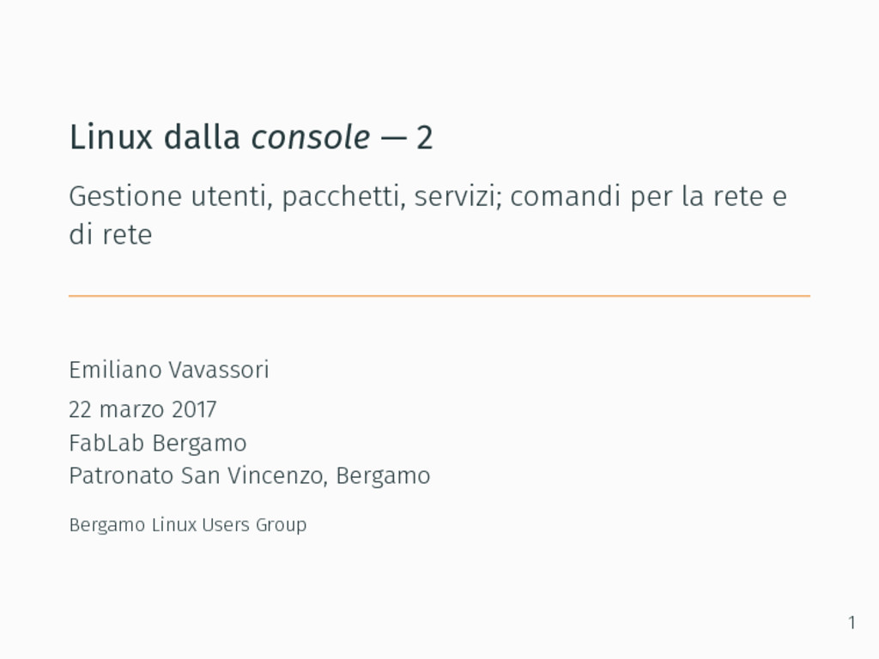Click "Patronato San Vincenzo" in the location line
Screen dimensions: 879x659
click(x=197, y=475)
